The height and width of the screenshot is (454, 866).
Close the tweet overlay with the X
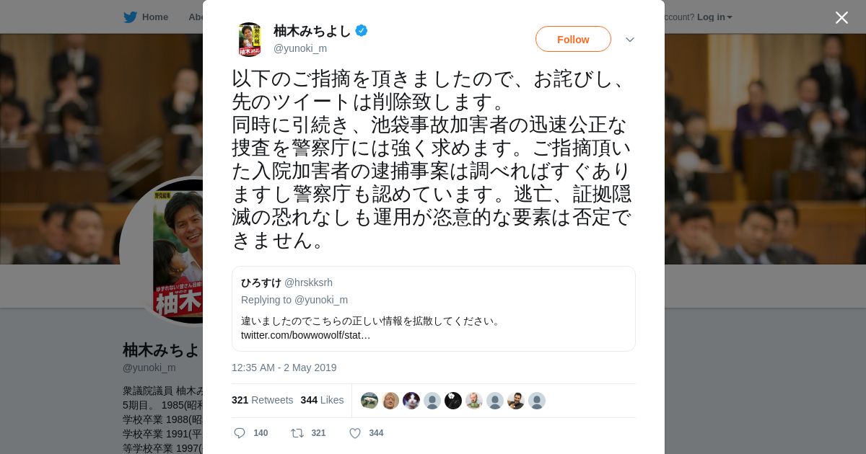[x=841, y=17]
